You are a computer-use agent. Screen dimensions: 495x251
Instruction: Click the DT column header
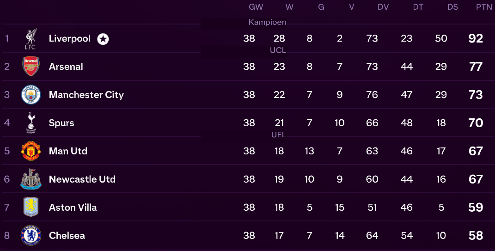coord(418,7)
